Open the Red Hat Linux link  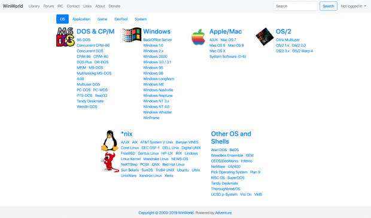[173, 164]
